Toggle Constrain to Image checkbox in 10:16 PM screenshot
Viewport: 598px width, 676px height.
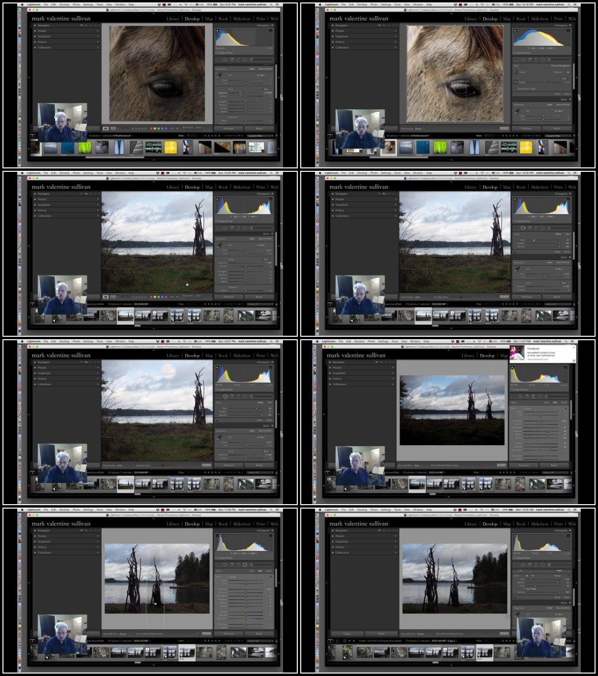(x=515, y=89)
